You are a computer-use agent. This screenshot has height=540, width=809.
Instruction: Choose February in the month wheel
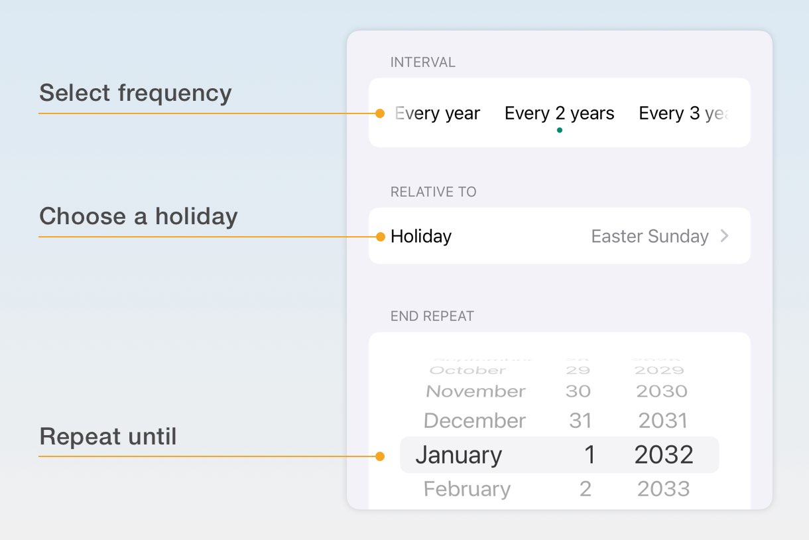pos(467,489)
